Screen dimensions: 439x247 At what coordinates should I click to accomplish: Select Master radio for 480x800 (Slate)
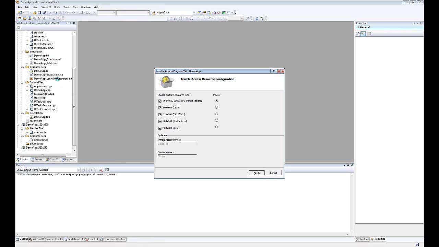pyautogui.click(x=216, y=127)
